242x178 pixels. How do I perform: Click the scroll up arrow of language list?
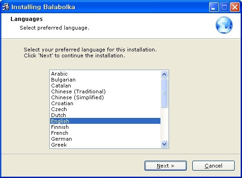164,75
